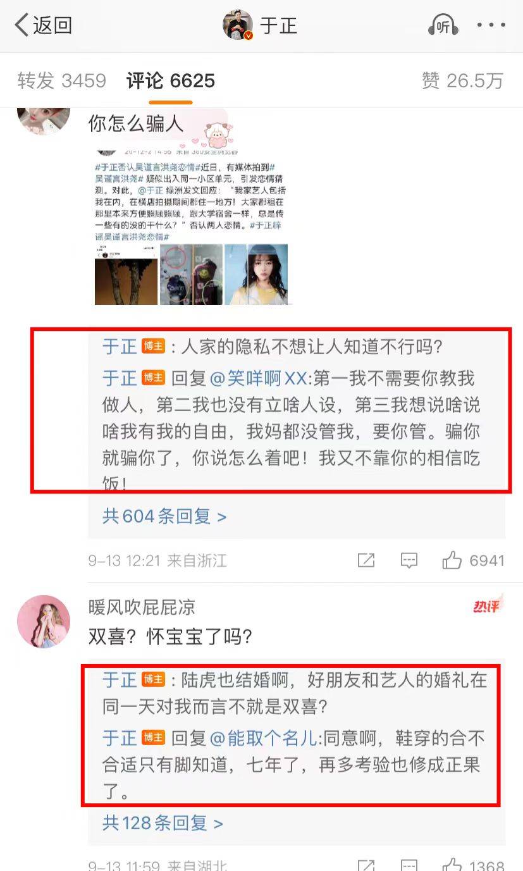Share the 9-13 11:59 comment
Viewport: 523px width, 871px height.
pos(366,864)
